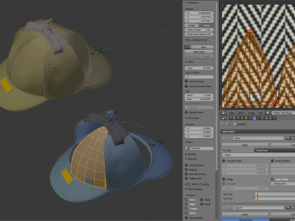The image size is (295, 221).
Task: Click the Cap.001 object icon in breadcrumb
Action: point(235,124)
